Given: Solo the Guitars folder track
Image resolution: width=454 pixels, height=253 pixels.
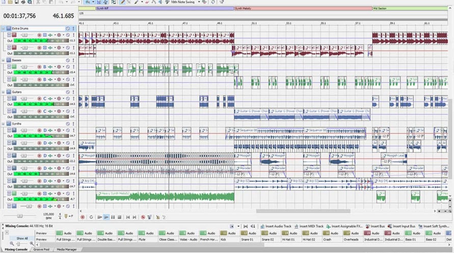Looking at the screenshot, I should click(x=73, y=92).
